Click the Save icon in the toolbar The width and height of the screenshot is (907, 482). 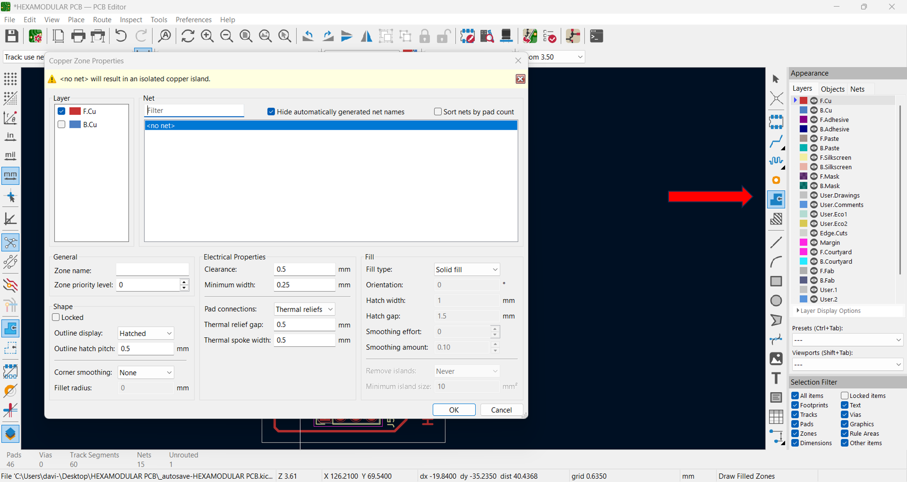(11, 36)
